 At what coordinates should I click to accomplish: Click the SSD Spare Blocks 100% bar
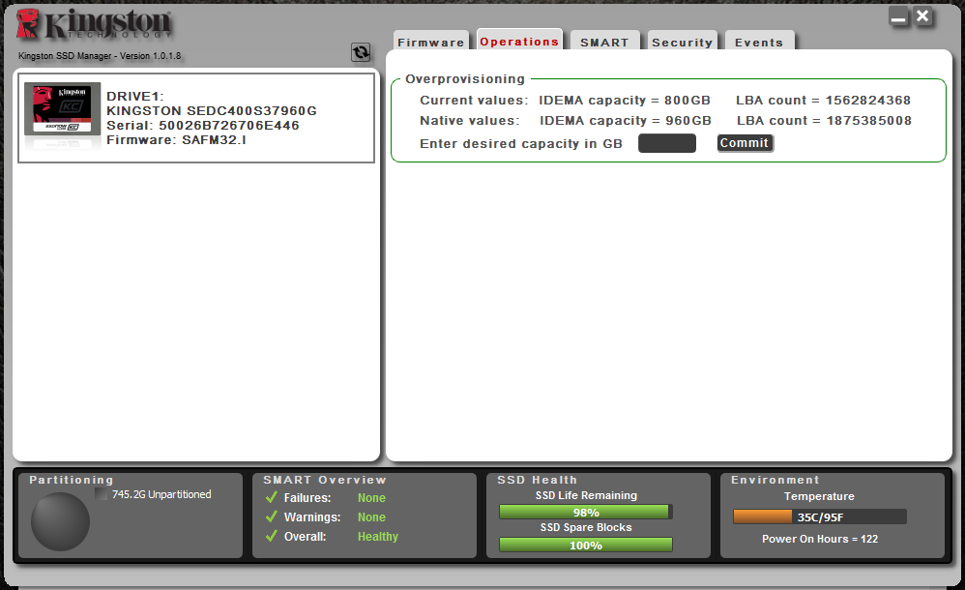(x=586, y=545)
